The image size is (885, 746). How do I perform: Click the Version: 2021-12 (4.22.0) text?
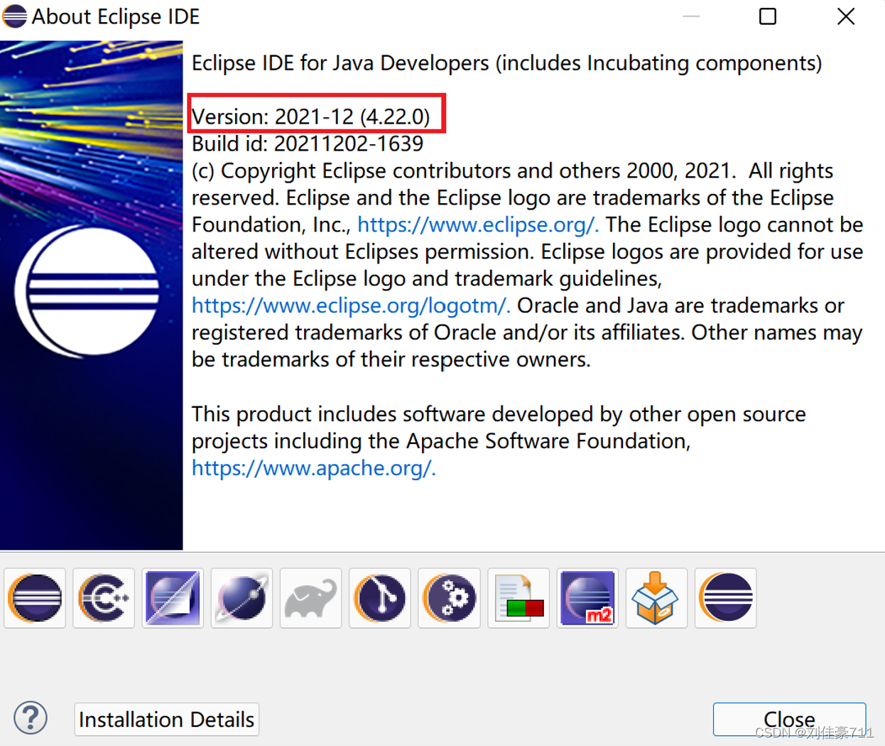pos(311,117)
